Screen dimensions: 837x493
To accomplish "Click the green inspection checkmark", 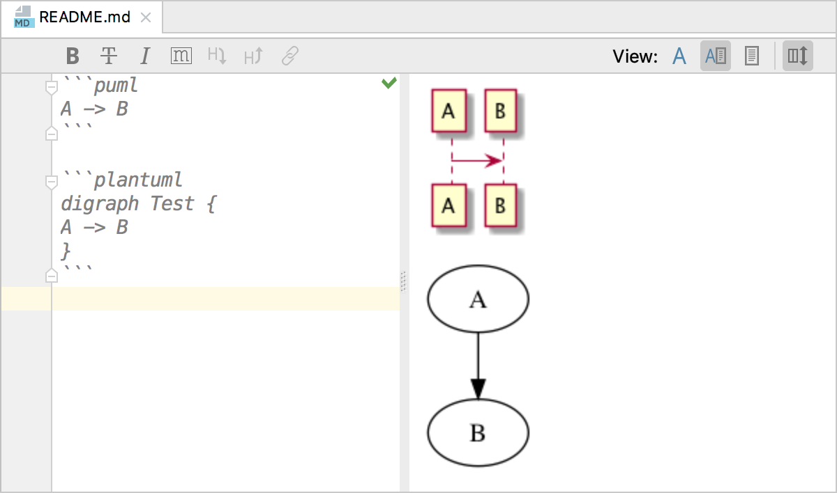I will coord(389,84).
